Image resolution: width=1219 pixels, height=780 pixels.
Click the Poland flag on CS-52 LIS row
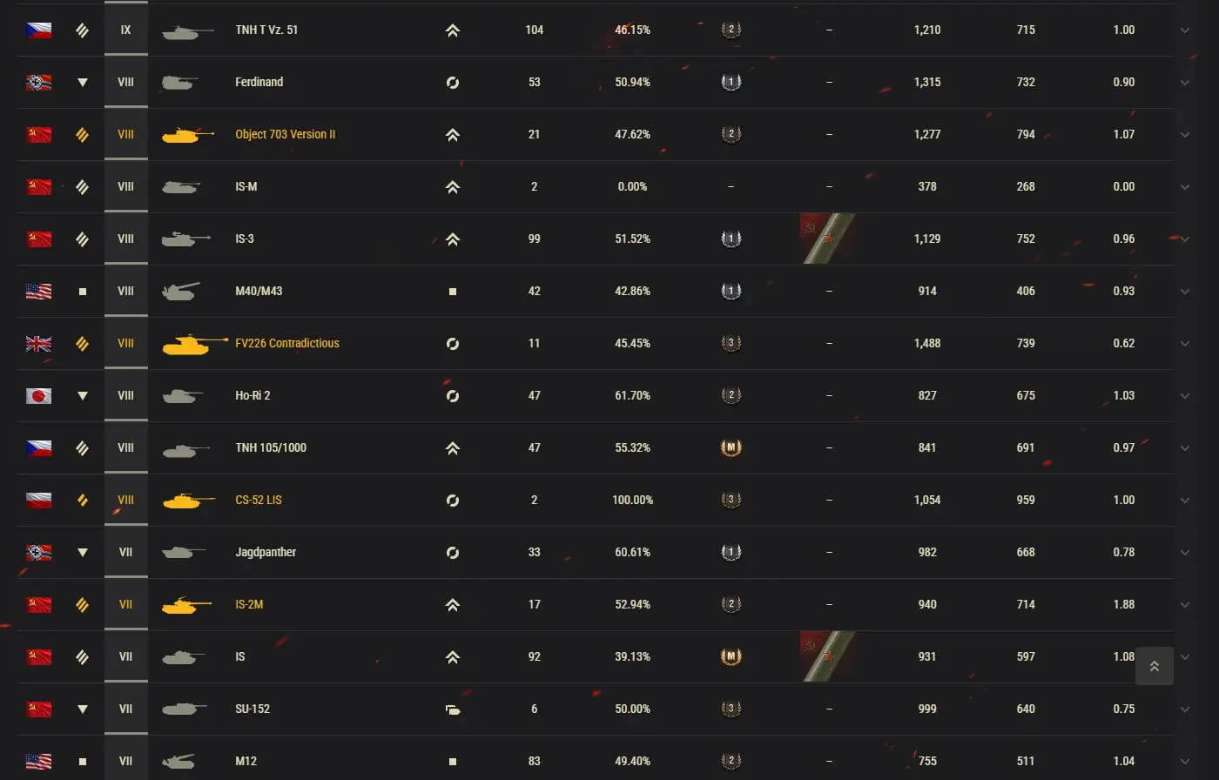tap(38, 500)
